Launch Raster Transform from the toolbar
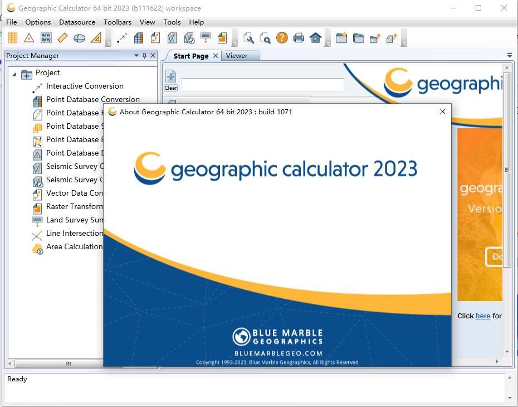 [x=222, y=38]
